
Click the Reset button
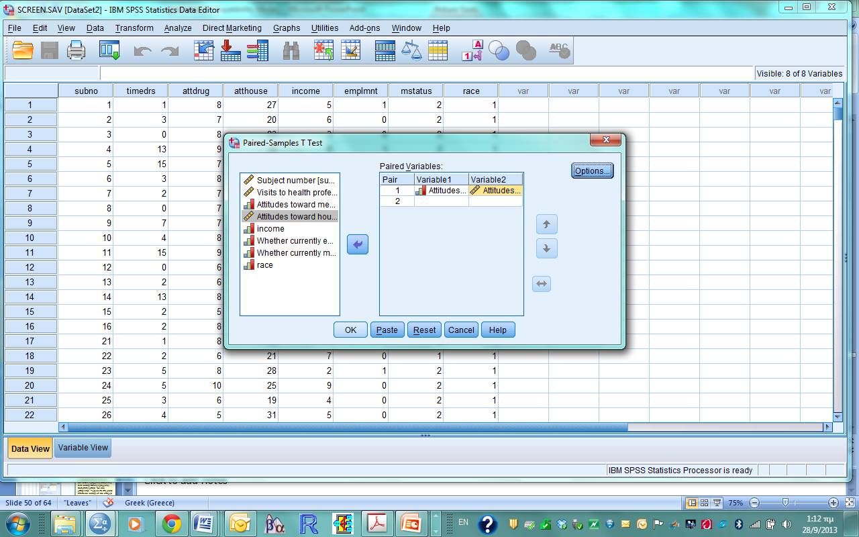tap(424, 330)
